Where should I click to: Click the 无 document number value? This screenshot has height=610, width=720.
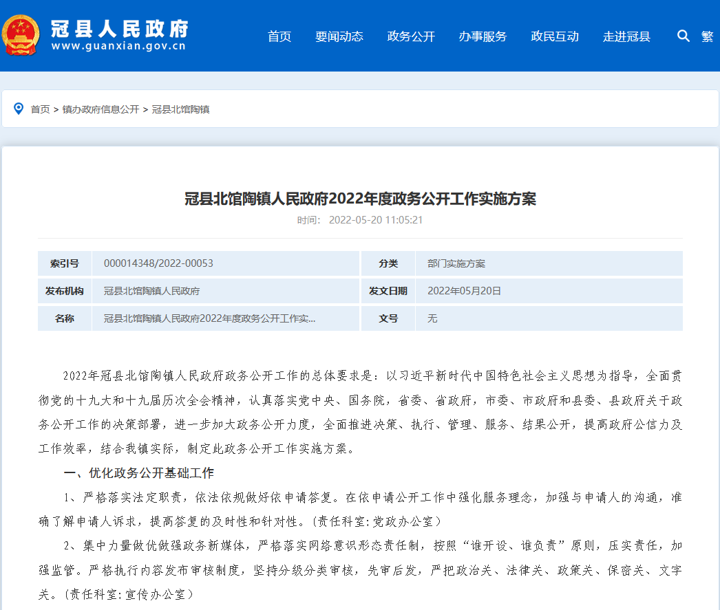point(432,318)
